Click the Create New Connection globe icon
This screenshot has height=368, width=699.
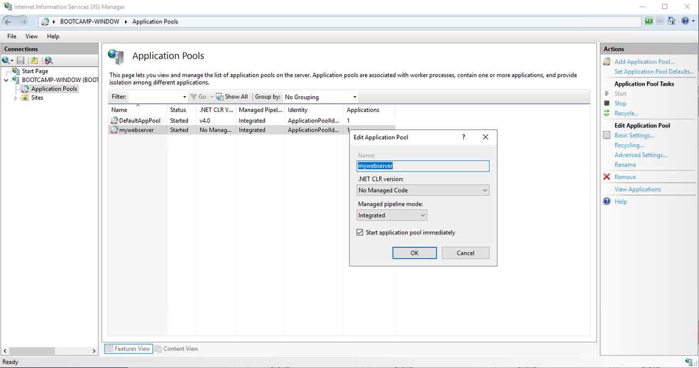[x=6, y=61]
